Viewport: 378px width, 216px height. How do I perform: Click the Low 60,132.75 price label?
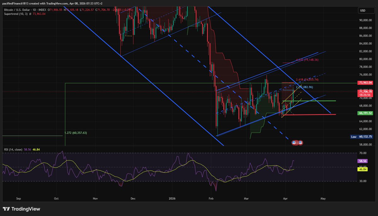(362, 137)
